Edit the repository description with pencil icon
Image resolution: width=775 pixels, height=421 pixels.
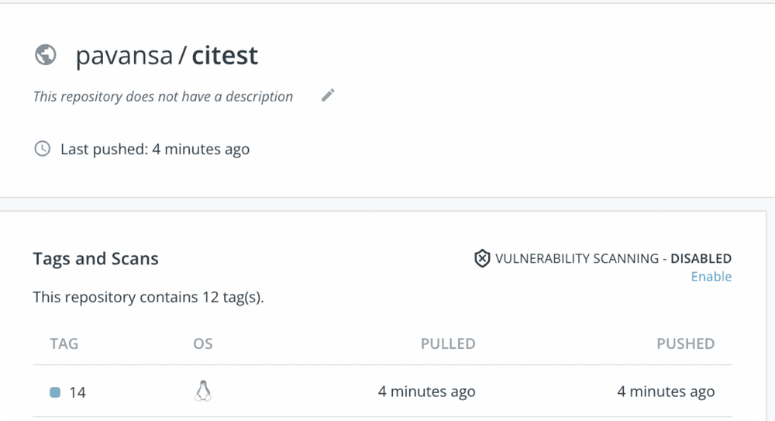[328, 95]
